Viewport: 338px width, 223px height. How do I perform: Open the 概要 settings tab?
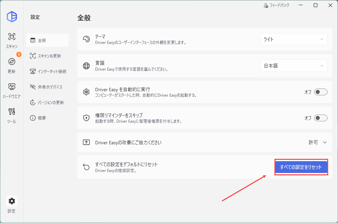(x=48, y=118)
